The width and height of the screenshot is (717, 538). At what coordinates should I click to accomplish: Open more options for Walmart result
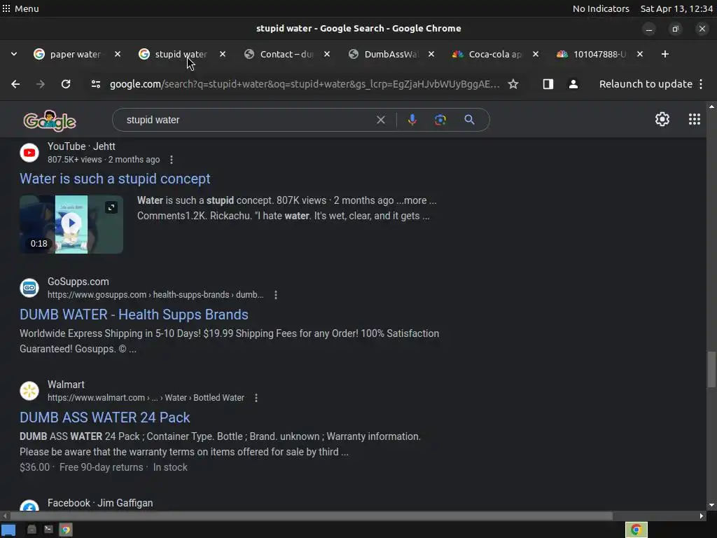[x=256, y=398]
